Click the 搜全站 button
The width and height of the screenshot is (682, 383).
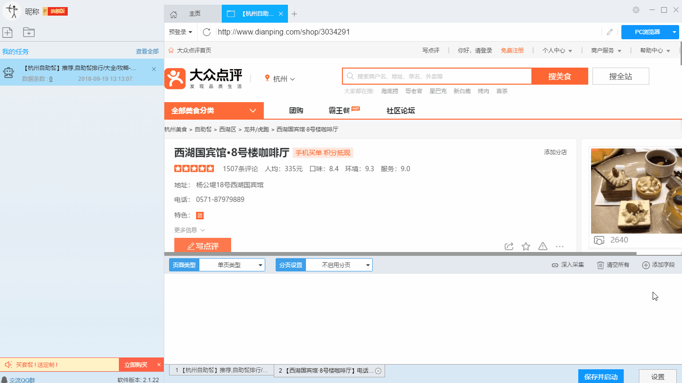click(x=620, y=76)
